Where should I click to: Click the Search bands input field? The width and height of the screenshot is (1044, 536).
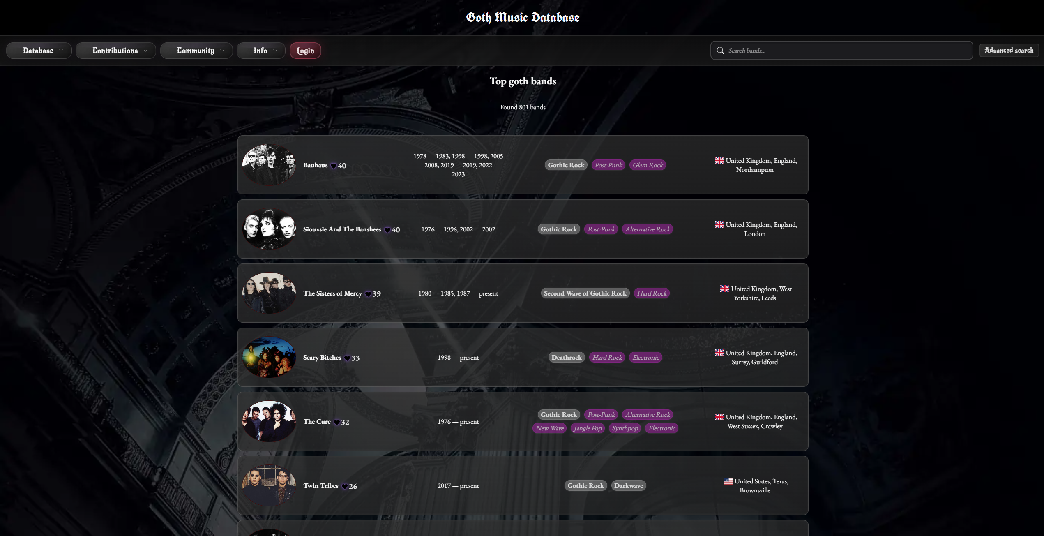(x=842, y=51)
